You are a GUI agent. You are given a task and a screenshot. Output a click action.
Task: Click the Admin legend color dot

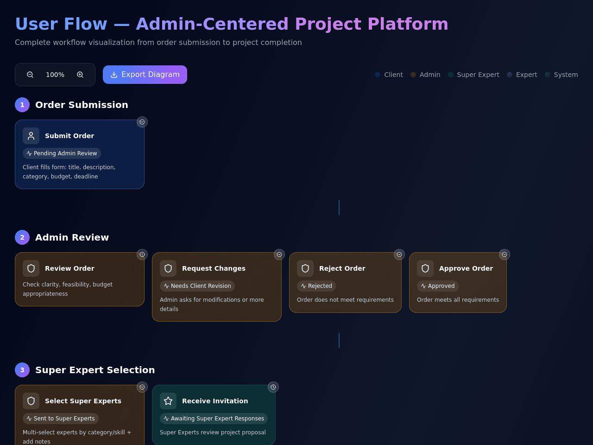413,75
